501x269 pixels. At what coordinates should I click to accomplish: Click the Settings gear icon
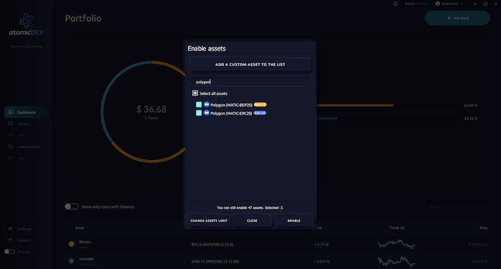coord(10,229)
